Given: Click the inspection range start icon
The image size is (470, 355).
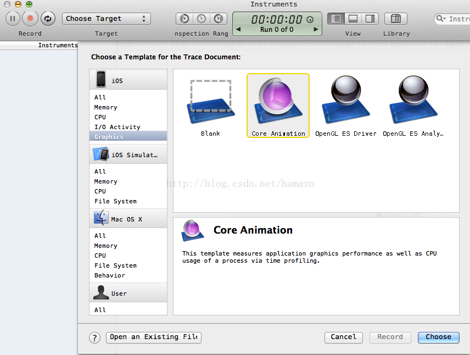Looking at the screenshot, I should [x=184, y=19].
